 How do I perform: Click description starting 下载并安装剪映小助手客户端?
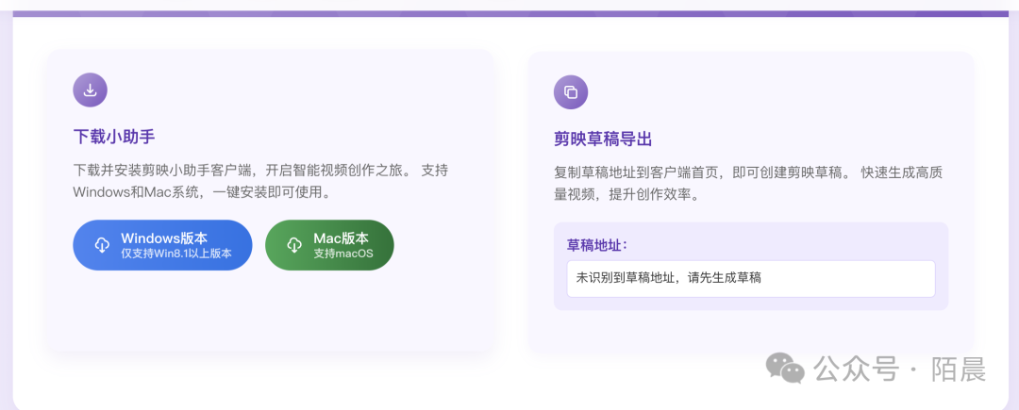pos(260,182)
